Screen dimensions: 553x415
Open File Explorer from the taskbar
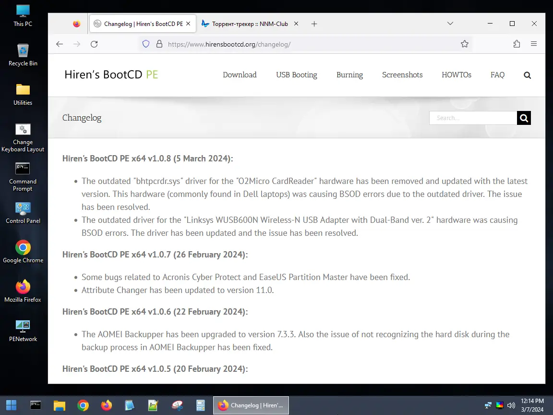coord(59,405)
